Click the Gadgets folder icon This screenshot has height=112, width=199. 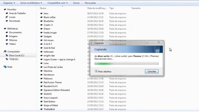(41, 36)
